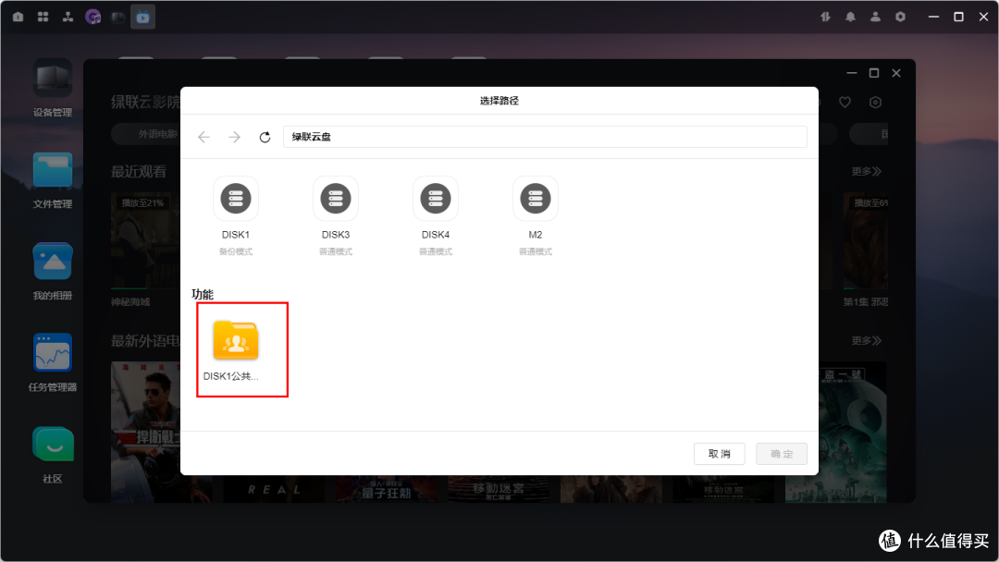Close the cinema window

[896, 73]
